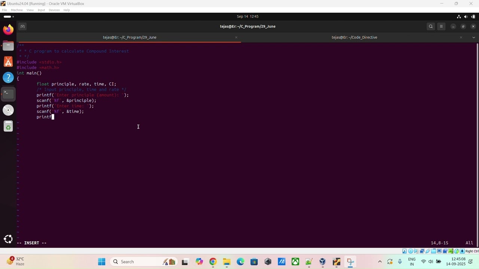Open Microsoft Store from taskbar
The width and height of the screenshot is (479, 269).
coord(254,262)
